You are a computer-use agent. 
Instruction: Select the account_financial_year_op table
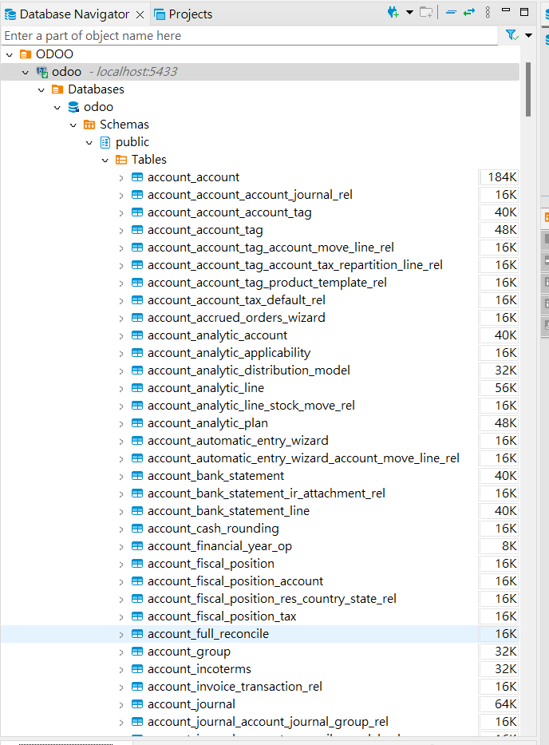[219, 546]
